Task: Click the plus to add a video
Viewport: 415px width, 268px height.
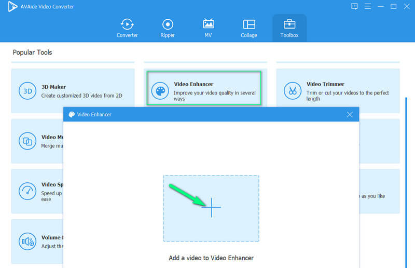Action: (211, 207)
